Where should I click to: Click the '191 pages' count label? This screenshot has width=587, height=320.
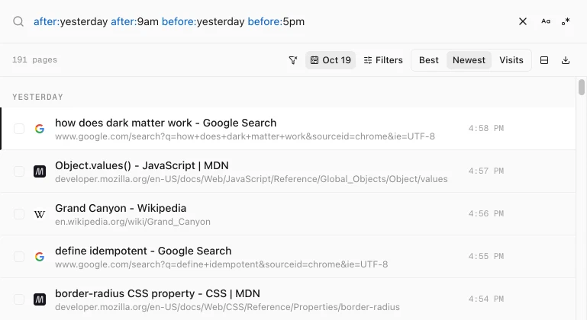pos(34,60)
